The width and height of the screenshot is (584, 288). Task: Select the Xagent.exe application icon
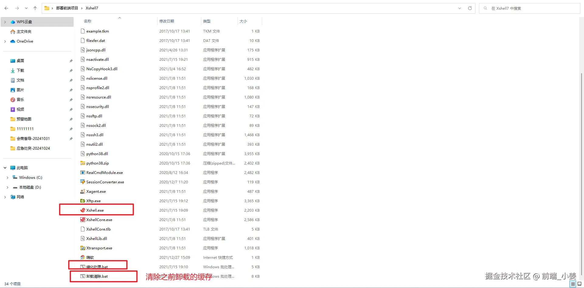tap(96, 191)
